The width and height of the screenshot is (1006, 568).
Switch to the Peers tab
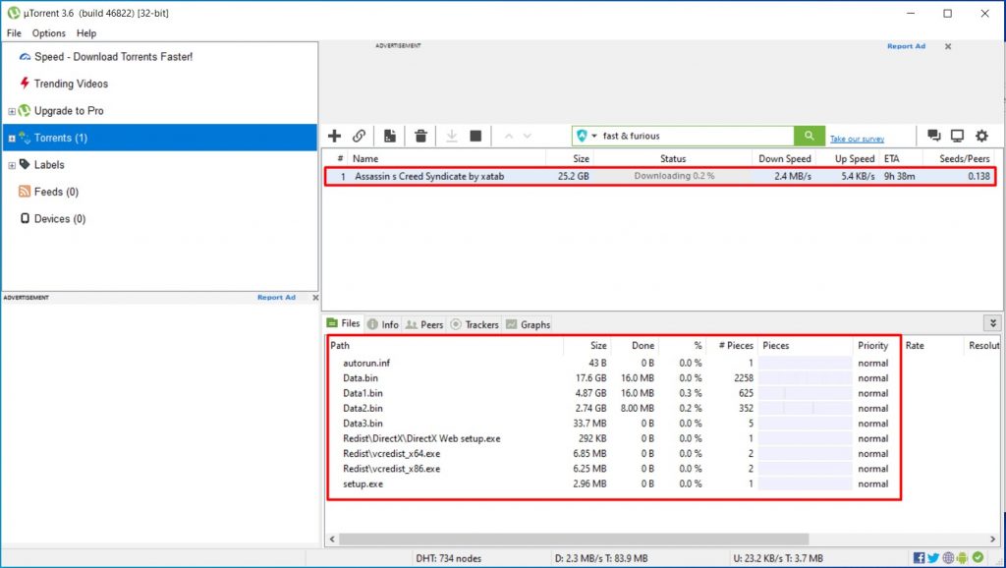pos(424,324)
